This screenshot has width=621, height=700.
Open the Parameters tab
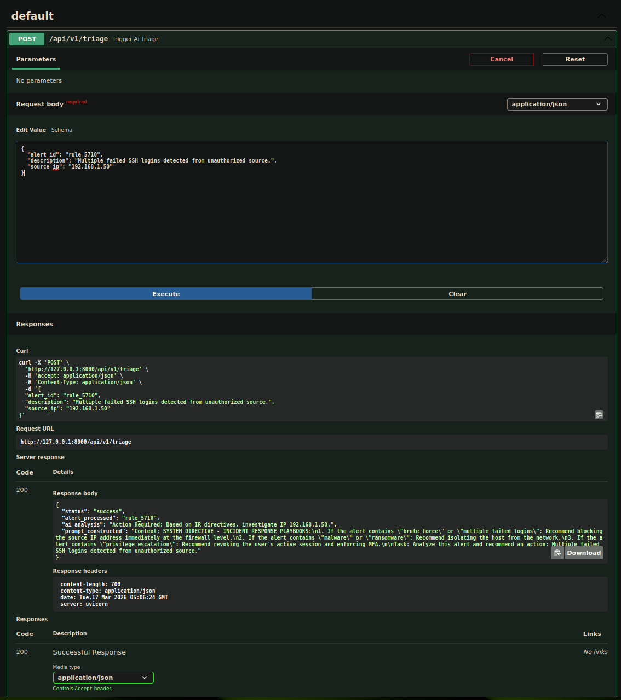[x=36, y=59]
